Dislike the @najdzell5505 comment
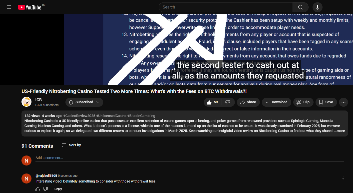This screenshot has width=353, height=193. (45, 189)
